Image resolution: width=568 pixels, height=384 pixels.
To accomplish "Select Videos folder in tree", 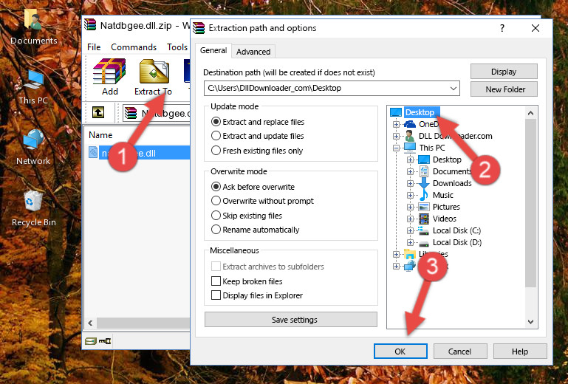I will 444,219.
